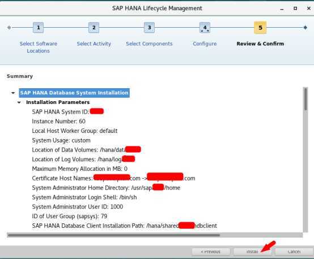Viewport: 314px width, 259px height.
Task: Open Select Software Locations step
Action: click(38, 47)
